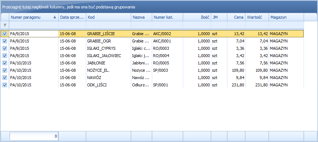
Task: Select code cell JABŁONIE
Action: click(x=109, y=63)
